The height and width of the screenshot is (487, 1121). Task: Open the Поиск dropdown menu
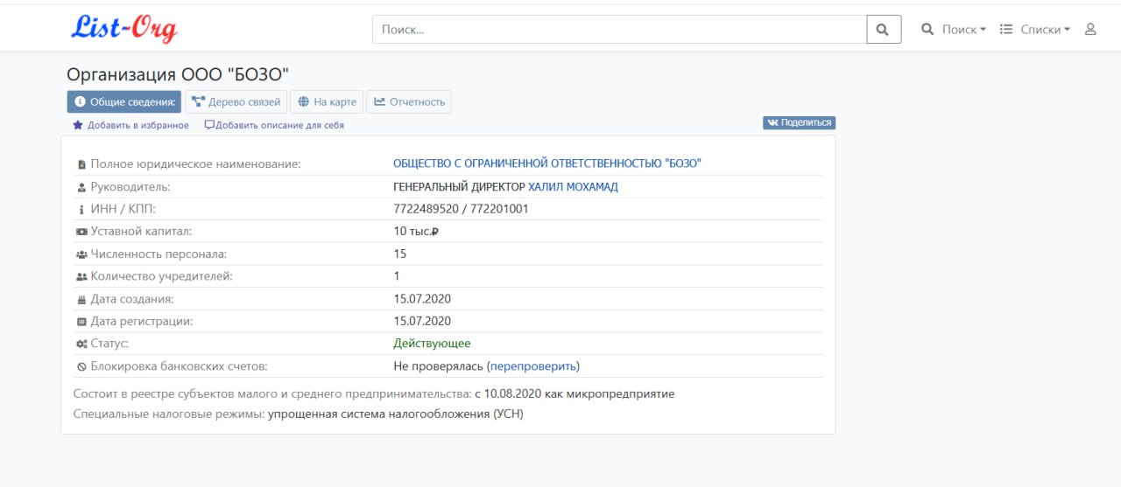click(x=953, y=29)
